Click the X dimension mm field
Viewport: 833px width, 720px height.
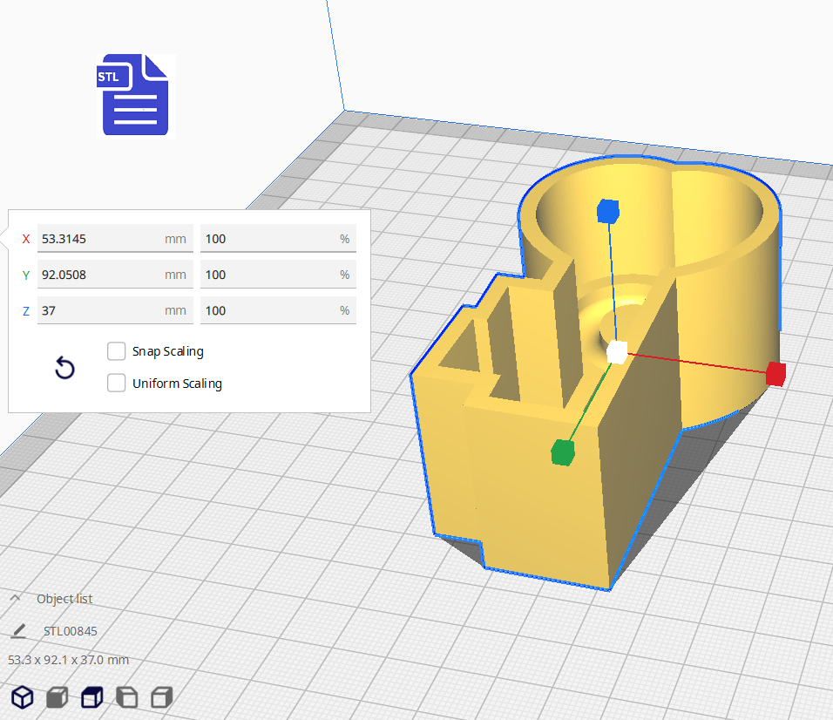100,239
